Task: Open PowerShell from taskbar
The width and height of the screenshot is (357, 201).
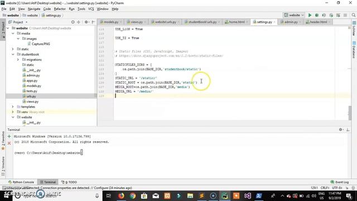Action: pyautogui.click(x=259, y=196)
